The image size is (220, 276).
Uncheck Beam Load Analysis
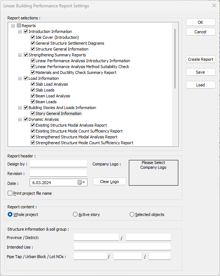(x=33, y=96)
